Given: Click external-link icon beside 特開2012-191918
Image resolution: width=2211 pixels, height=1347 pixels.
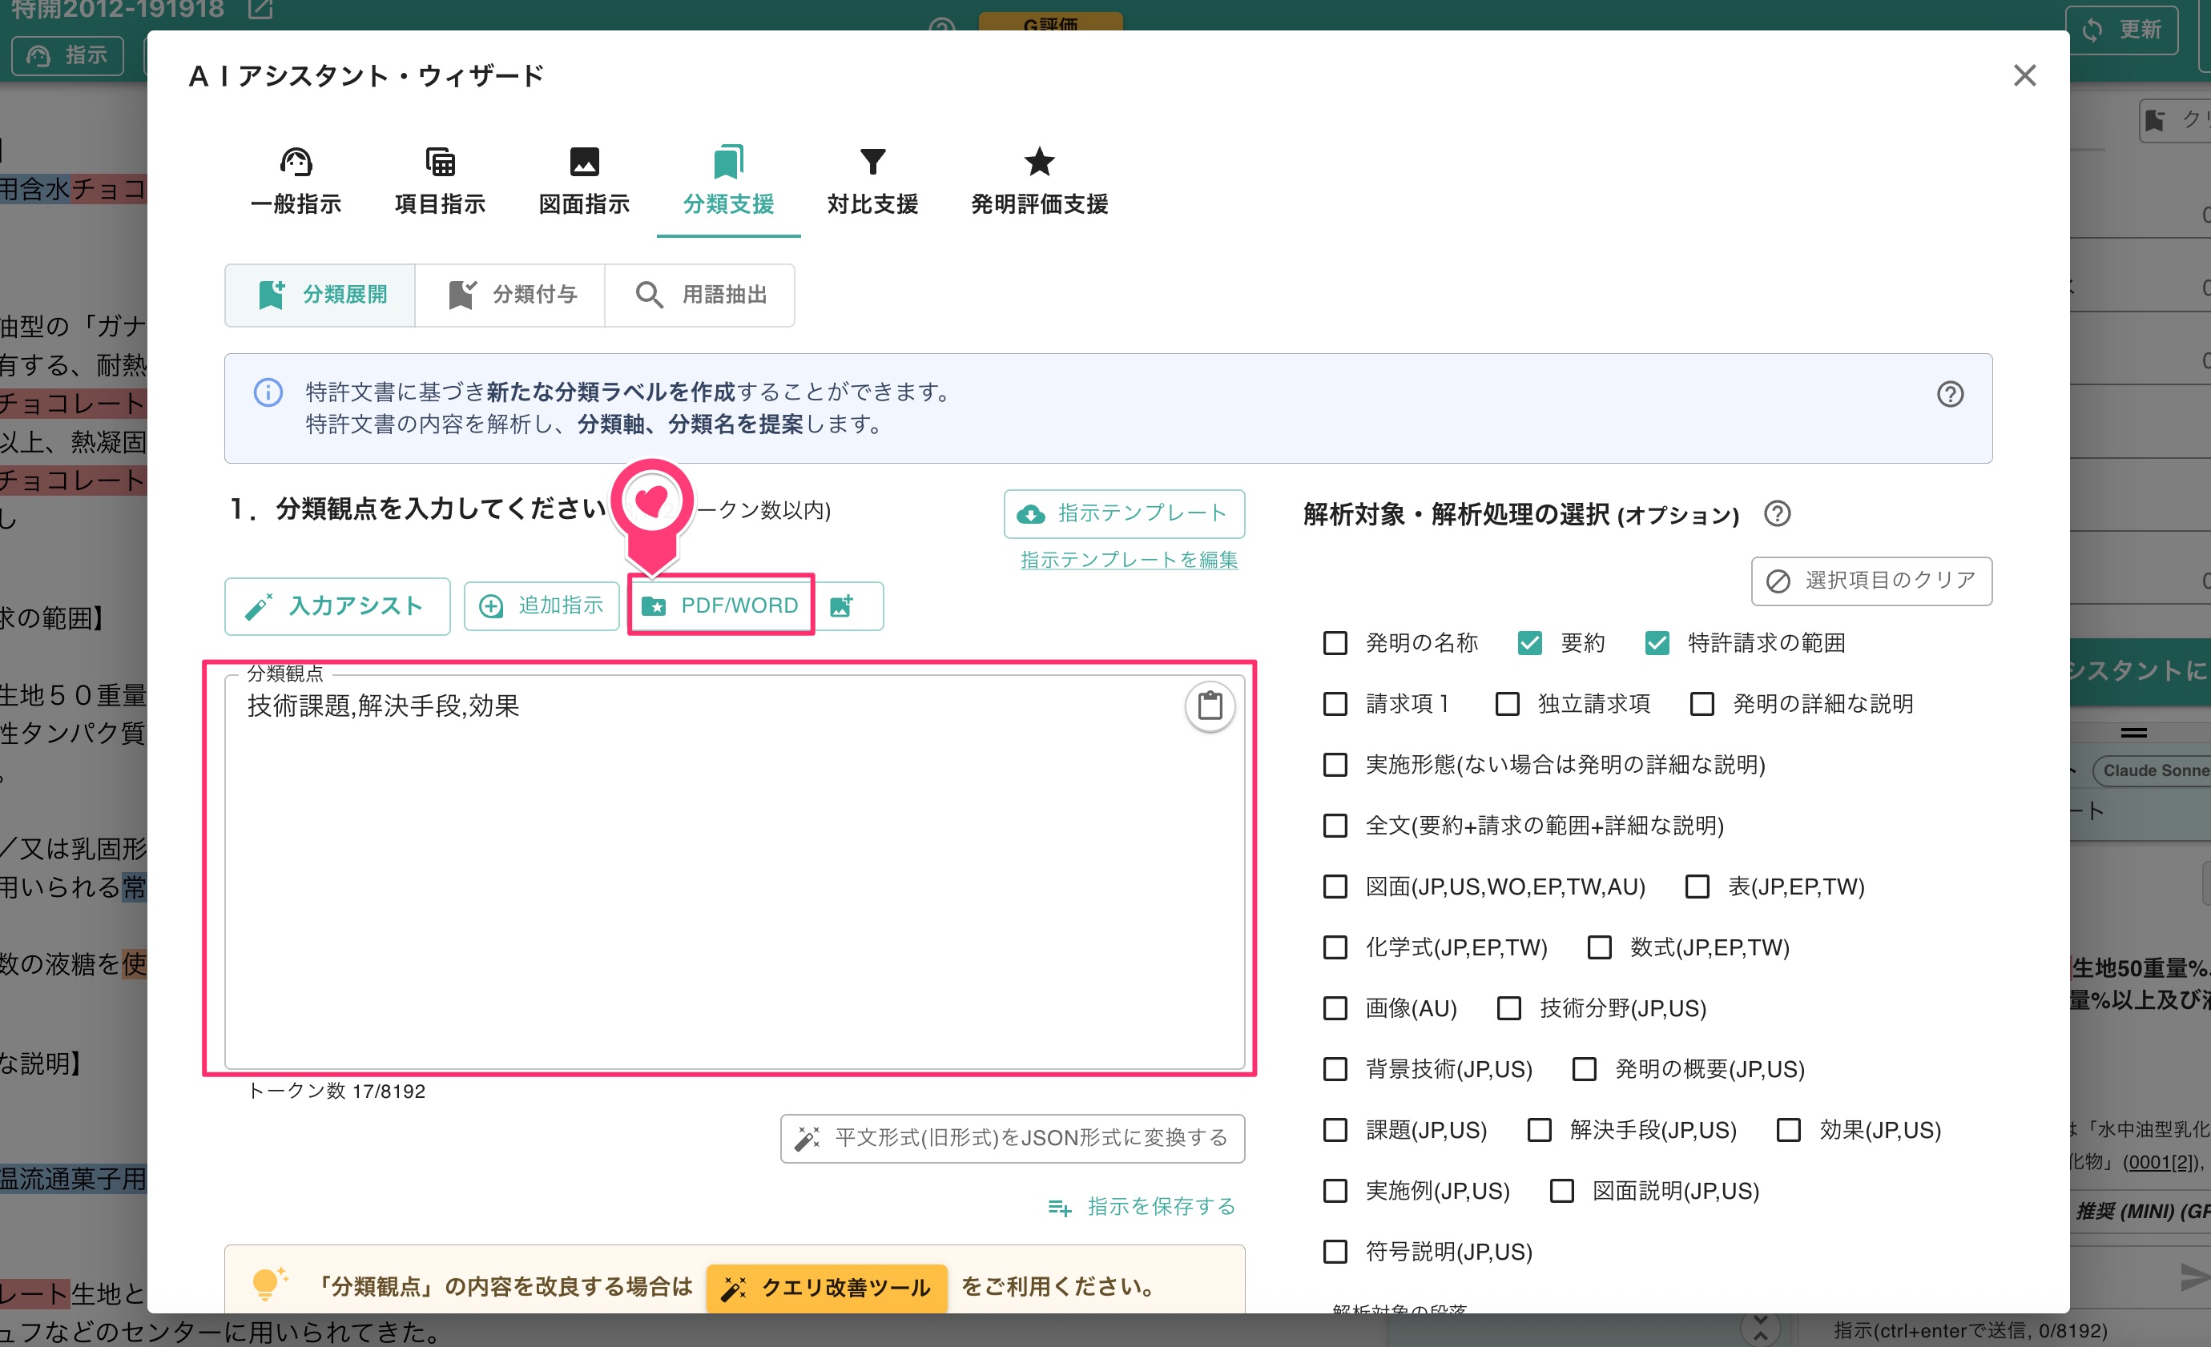Looking at the screenshot, I should 260,9.
